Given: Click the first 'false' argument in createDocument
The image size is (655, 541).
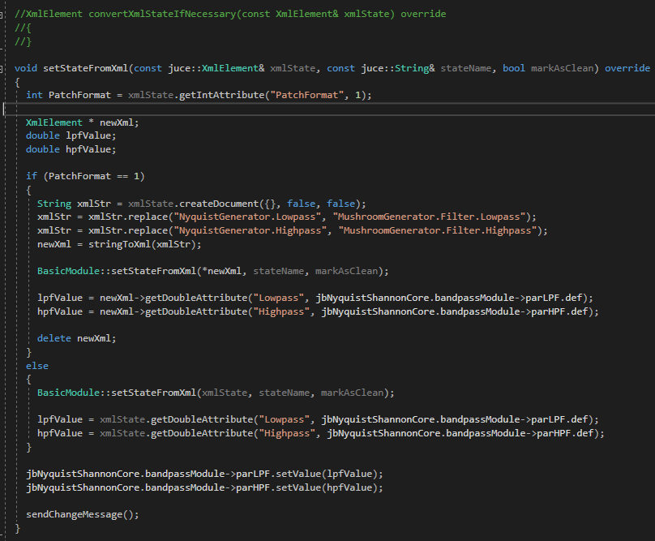Looking at the screenshot, I should (x=302, y=204).
